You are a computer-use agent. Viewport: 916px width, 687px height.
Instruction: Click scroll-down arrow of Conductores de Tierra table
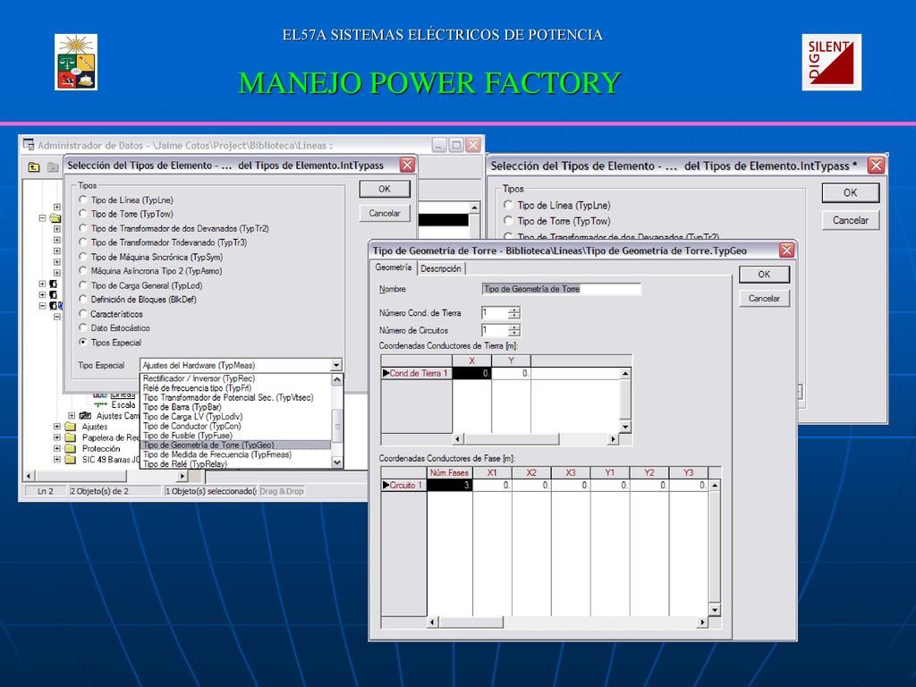[625, 427]
